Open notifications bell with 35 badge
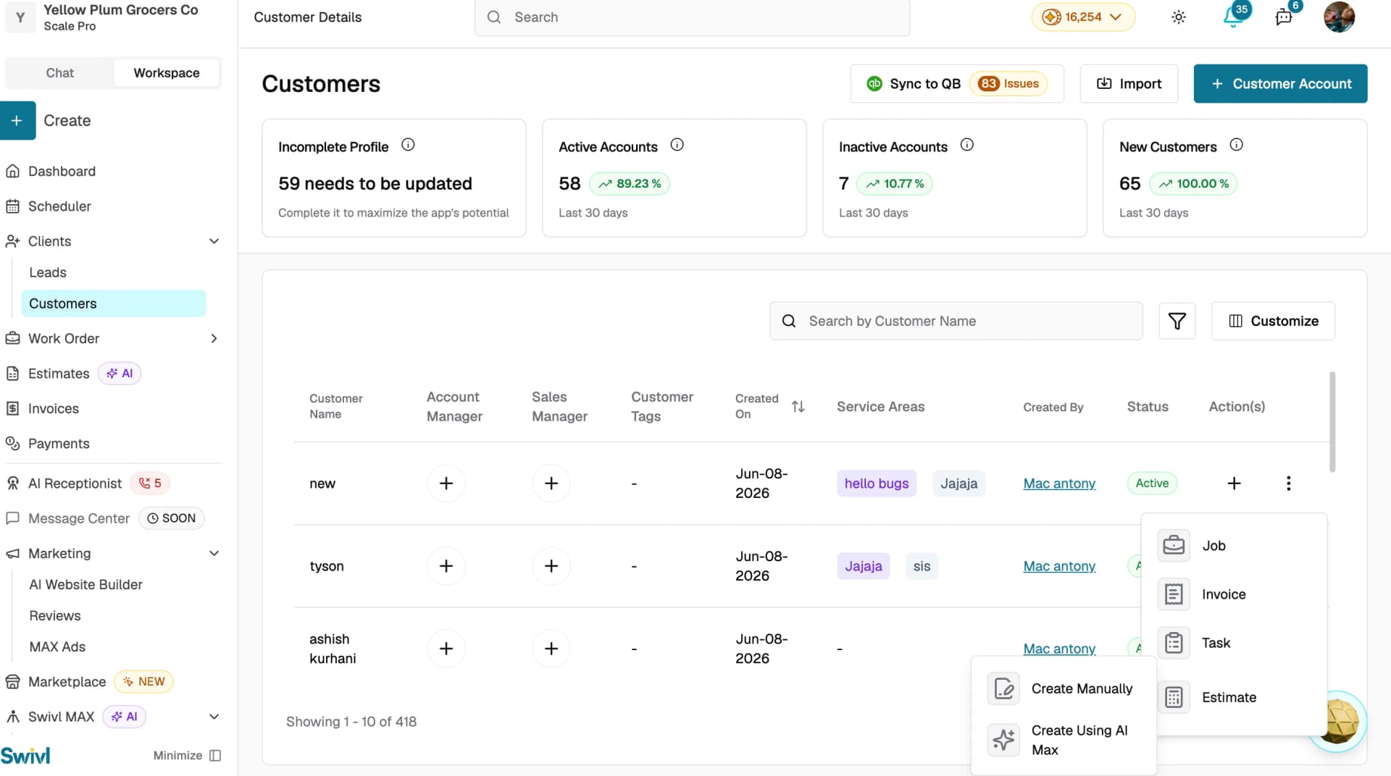 (x=1232, y=17)
